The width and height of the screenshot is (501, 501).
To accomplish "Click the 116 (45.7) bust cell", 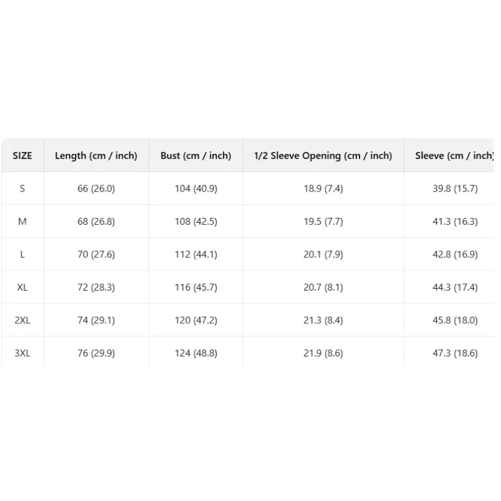I will click(196, 287).
